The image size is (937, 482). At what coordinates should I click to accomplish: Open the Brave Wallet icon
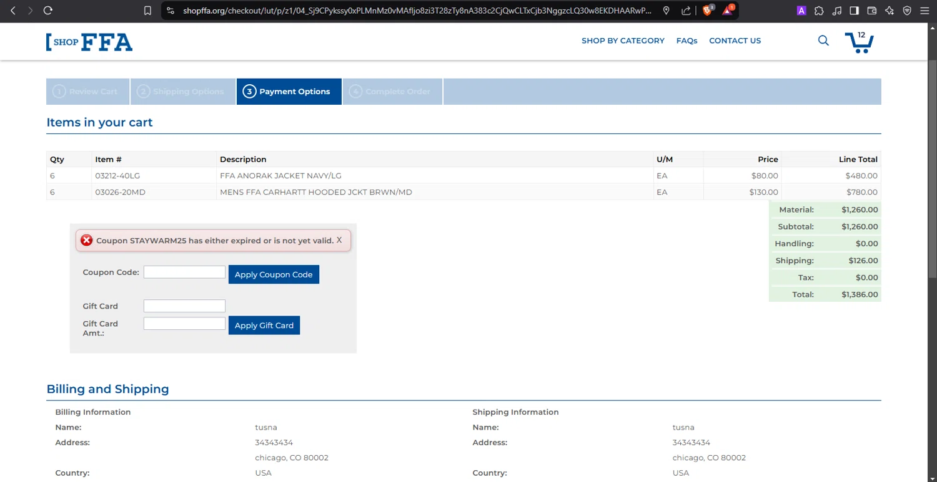point(872,11)
